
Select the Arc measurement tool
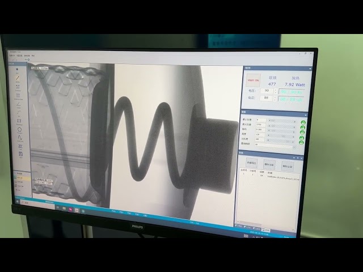19,112
